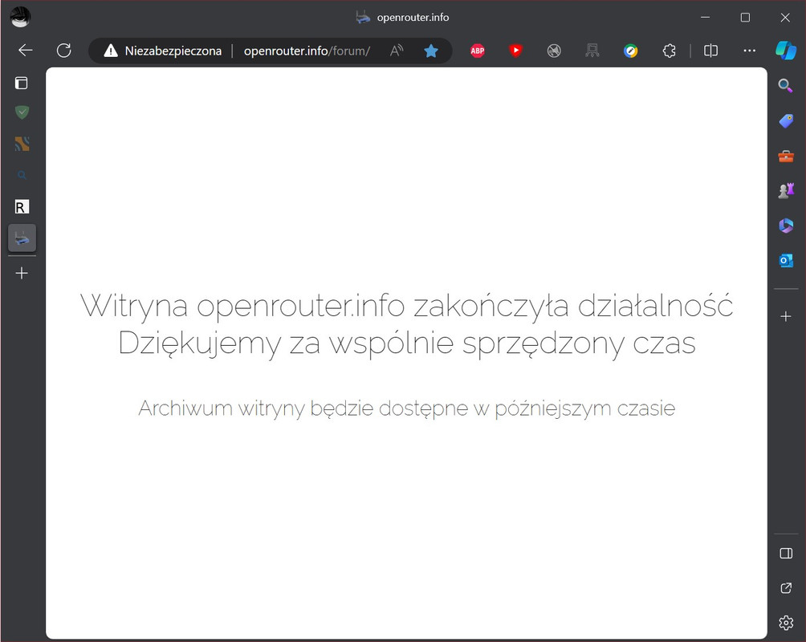
Task: Toggle split screen view
Action: 711,51
